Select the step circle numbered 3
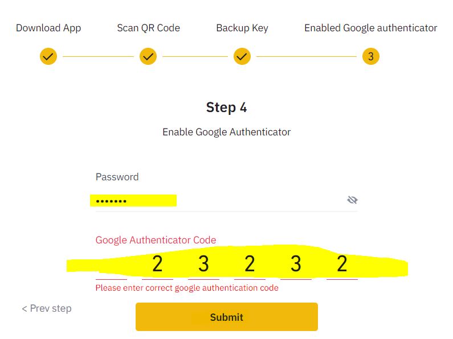 click(371, 56)
